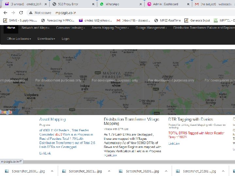Screen dimensions: 235x176
Task: Close the Admin | Dashboard tab
Action: tap(188, 4)
